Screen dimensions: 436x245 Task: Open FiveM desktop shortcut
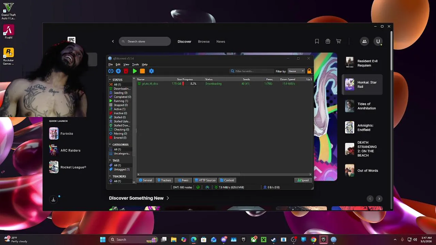click(9, 32)
